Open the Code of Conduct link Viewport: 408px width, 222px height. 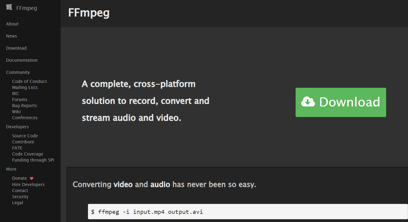click(x=29, y=81)
